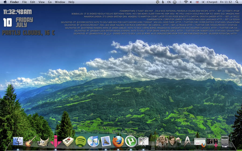
Task: Click the Fri 11:32 menu bar clock
Action: tap(226, 2)
